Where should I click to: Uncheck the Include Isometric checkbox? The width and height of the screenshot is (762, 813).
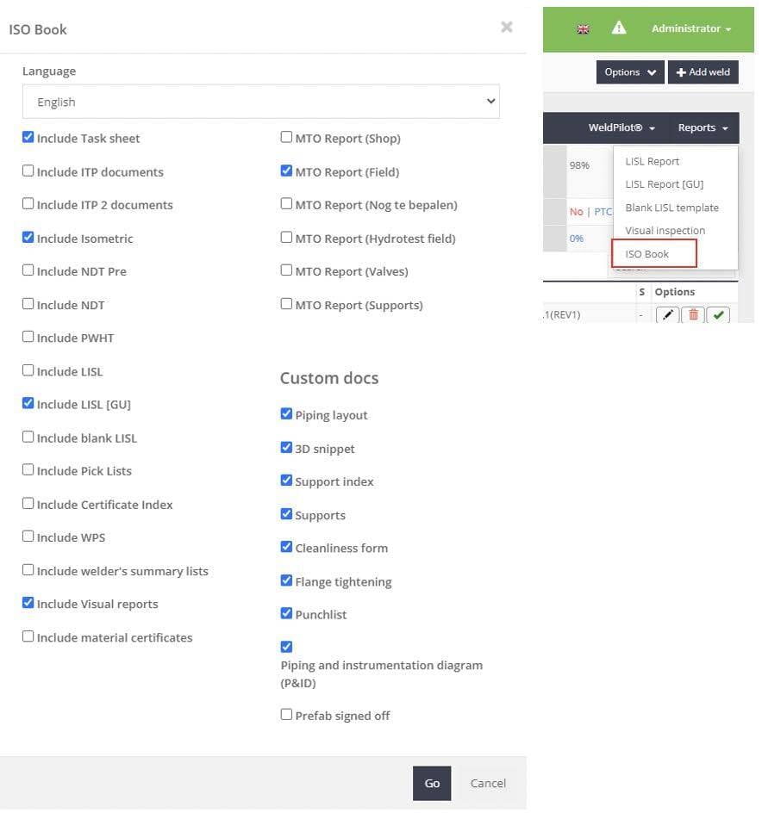pos(28,238)
